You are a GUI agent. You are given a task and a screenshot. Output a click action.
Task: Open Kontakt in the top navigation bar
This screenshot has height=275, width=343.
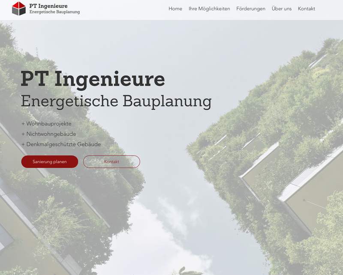(306, 9)
